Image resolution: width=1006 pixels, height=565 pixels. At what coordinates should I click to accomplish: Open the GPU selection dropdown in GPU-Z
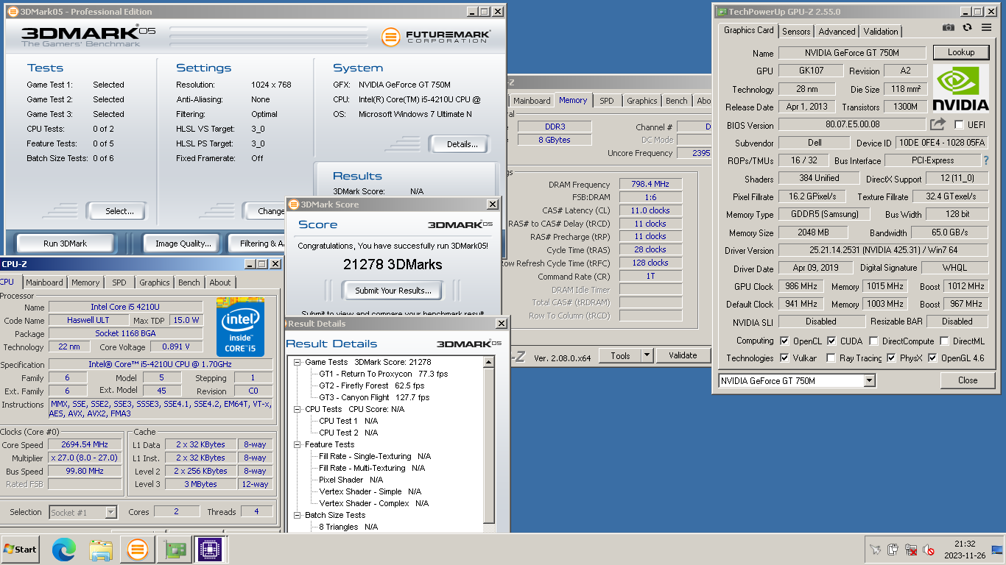[870, 380]
